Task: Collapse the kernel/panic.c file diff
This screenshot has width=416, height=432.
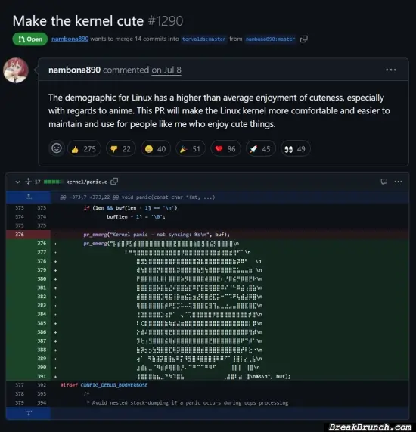Action: (17, 182)
